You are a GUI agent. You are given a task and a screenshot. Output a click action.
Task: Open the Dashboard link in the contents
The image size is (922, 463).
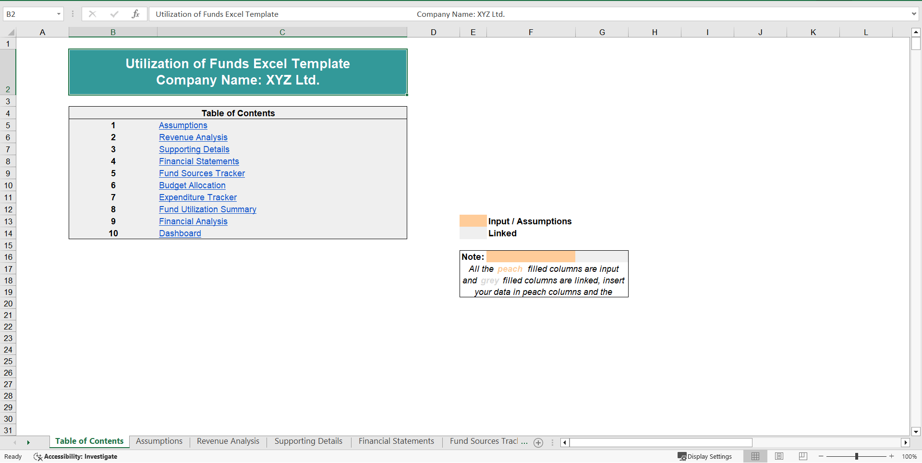tap(180, 233)
